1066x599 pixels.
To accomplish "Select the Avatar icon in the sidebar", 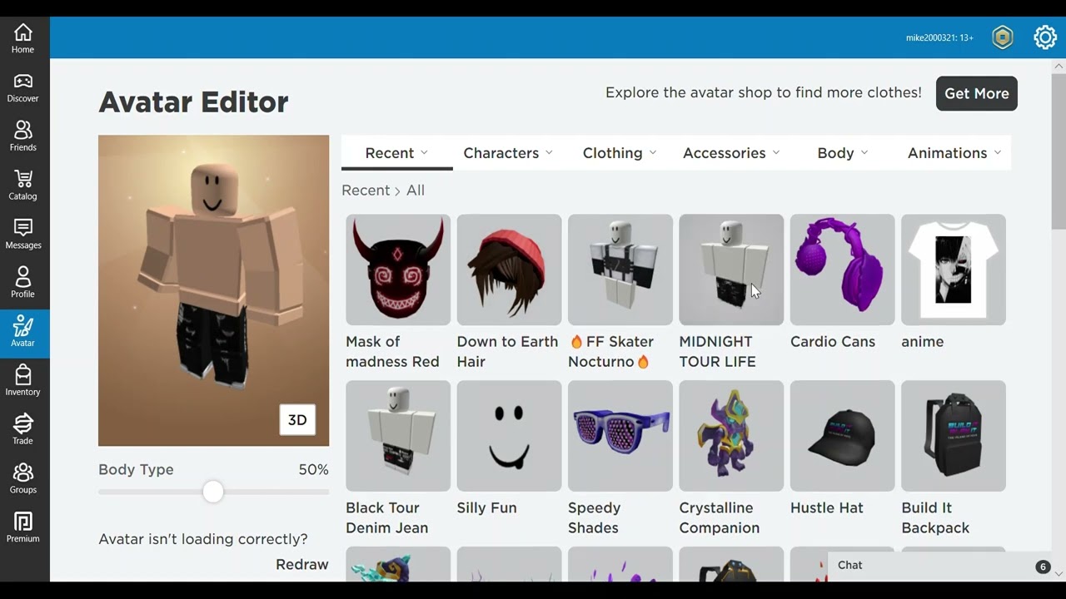I will pyautogui.click(x=23, y=333).
